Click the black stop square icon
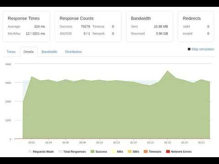Image resolution: width=219 pixels, height=164 pixels. click(x=189, y=49)
